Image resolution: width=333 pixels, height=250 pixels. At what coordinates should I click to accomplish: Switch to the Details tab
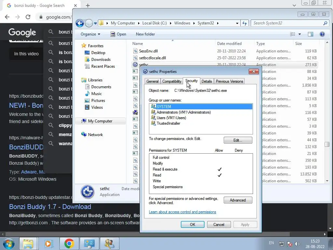click(x=206, y=81)
